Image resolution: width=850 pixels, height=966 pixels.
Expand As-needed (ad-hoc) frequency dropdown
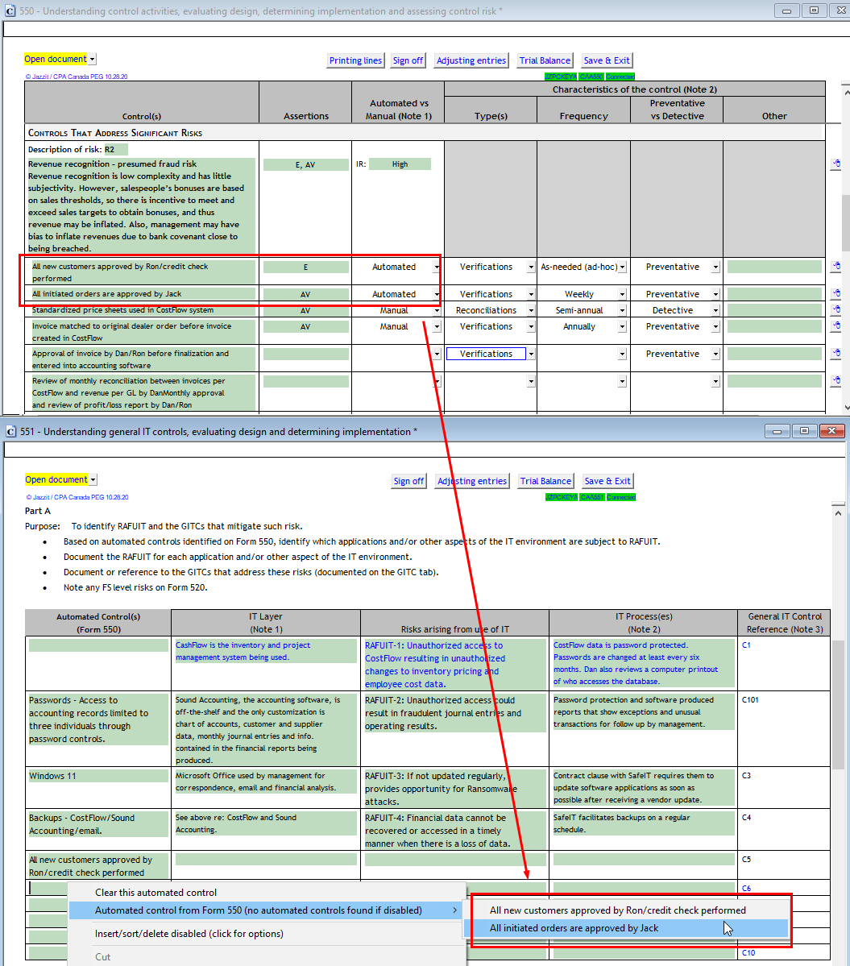pos(622,267)
